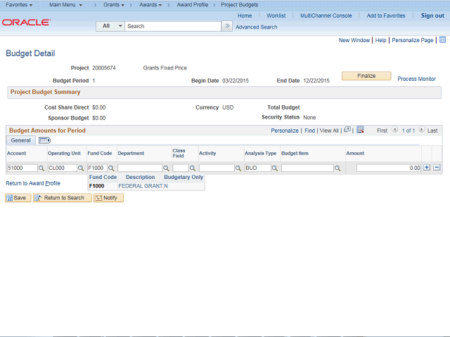
Task: Click grid Personalize link
Action: tap(285, 131)
